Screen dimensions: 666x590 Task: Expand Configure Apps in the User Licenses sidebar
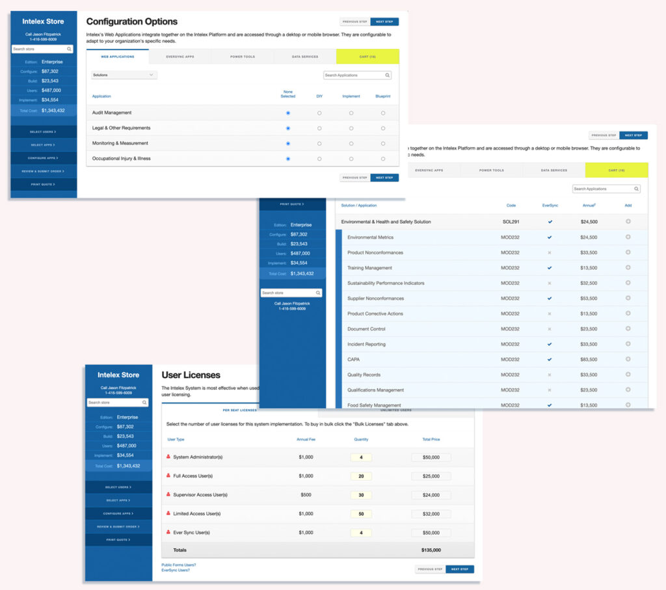(118, 513)
